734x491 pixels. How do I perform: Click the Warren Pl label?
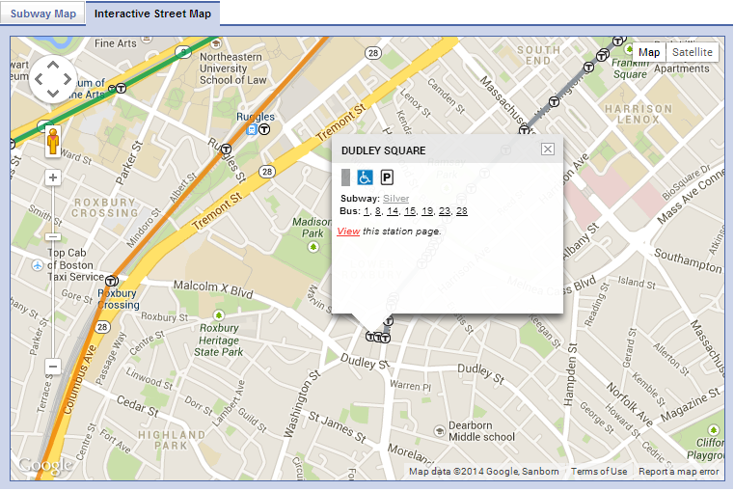pos(411,386)
